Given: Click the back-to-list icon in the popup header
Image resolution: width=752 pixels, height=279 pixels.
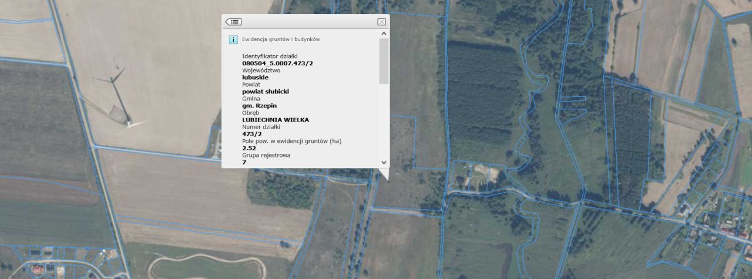Looking at the screenshot, I should coord(233,22).
